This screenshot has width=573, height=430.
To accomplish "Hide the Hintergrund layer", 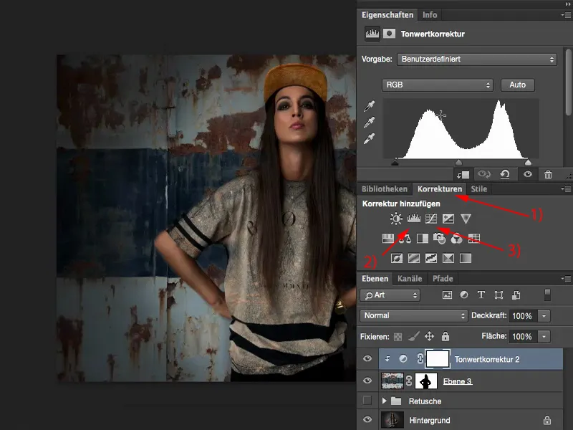I will click(367, 419).
